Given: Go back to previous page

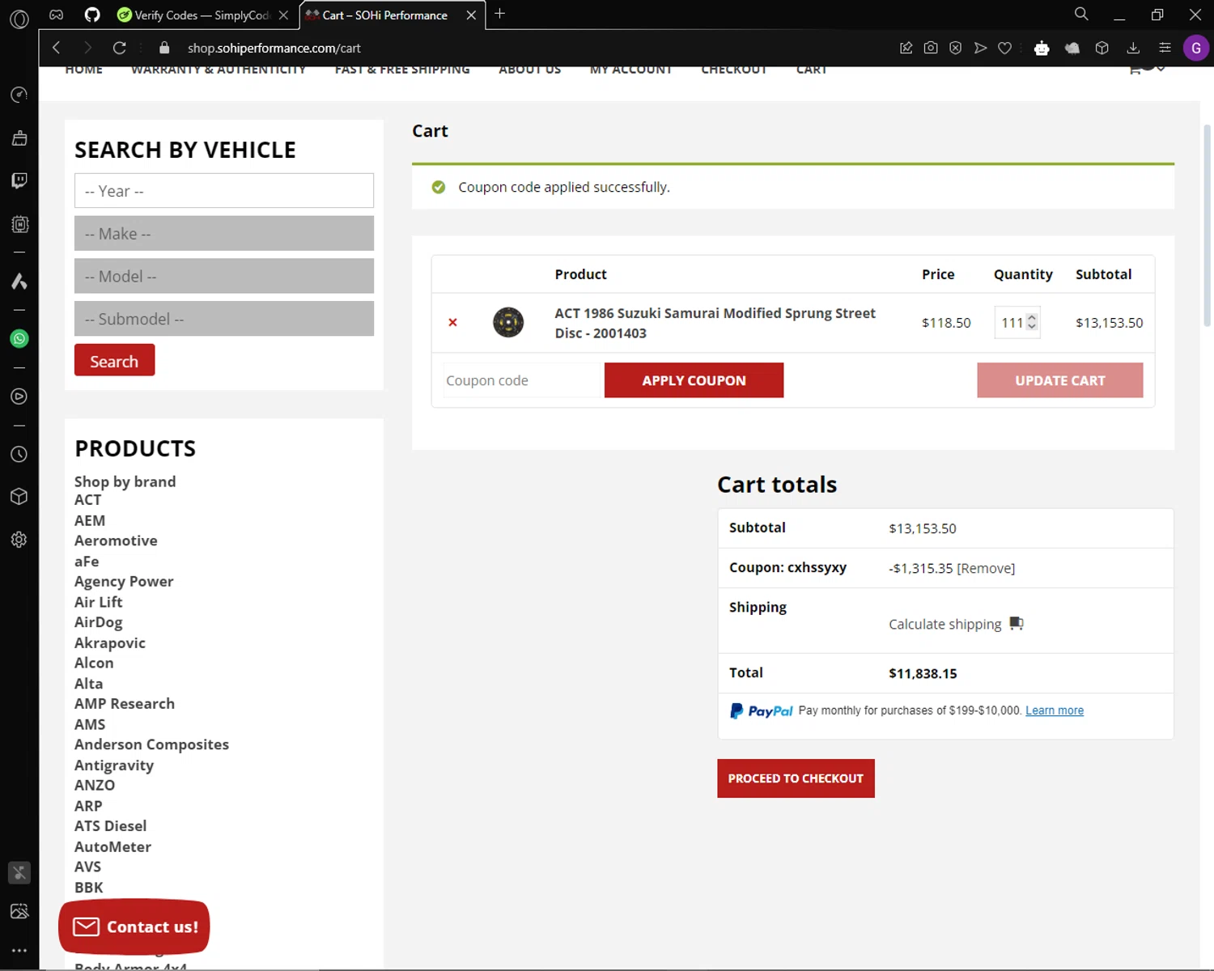Looking at the screenshot, I should (x=56, y=48).
